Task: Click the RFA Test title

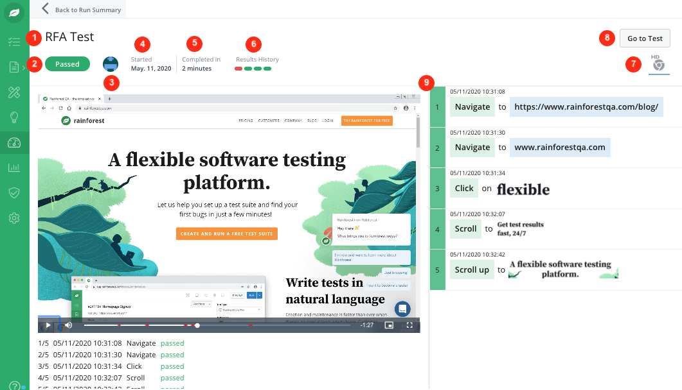Action: point(69,37)
